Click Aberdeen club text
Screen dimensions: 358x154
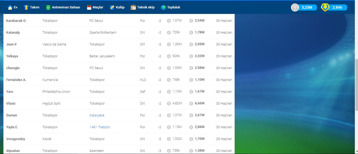(97, 151)
